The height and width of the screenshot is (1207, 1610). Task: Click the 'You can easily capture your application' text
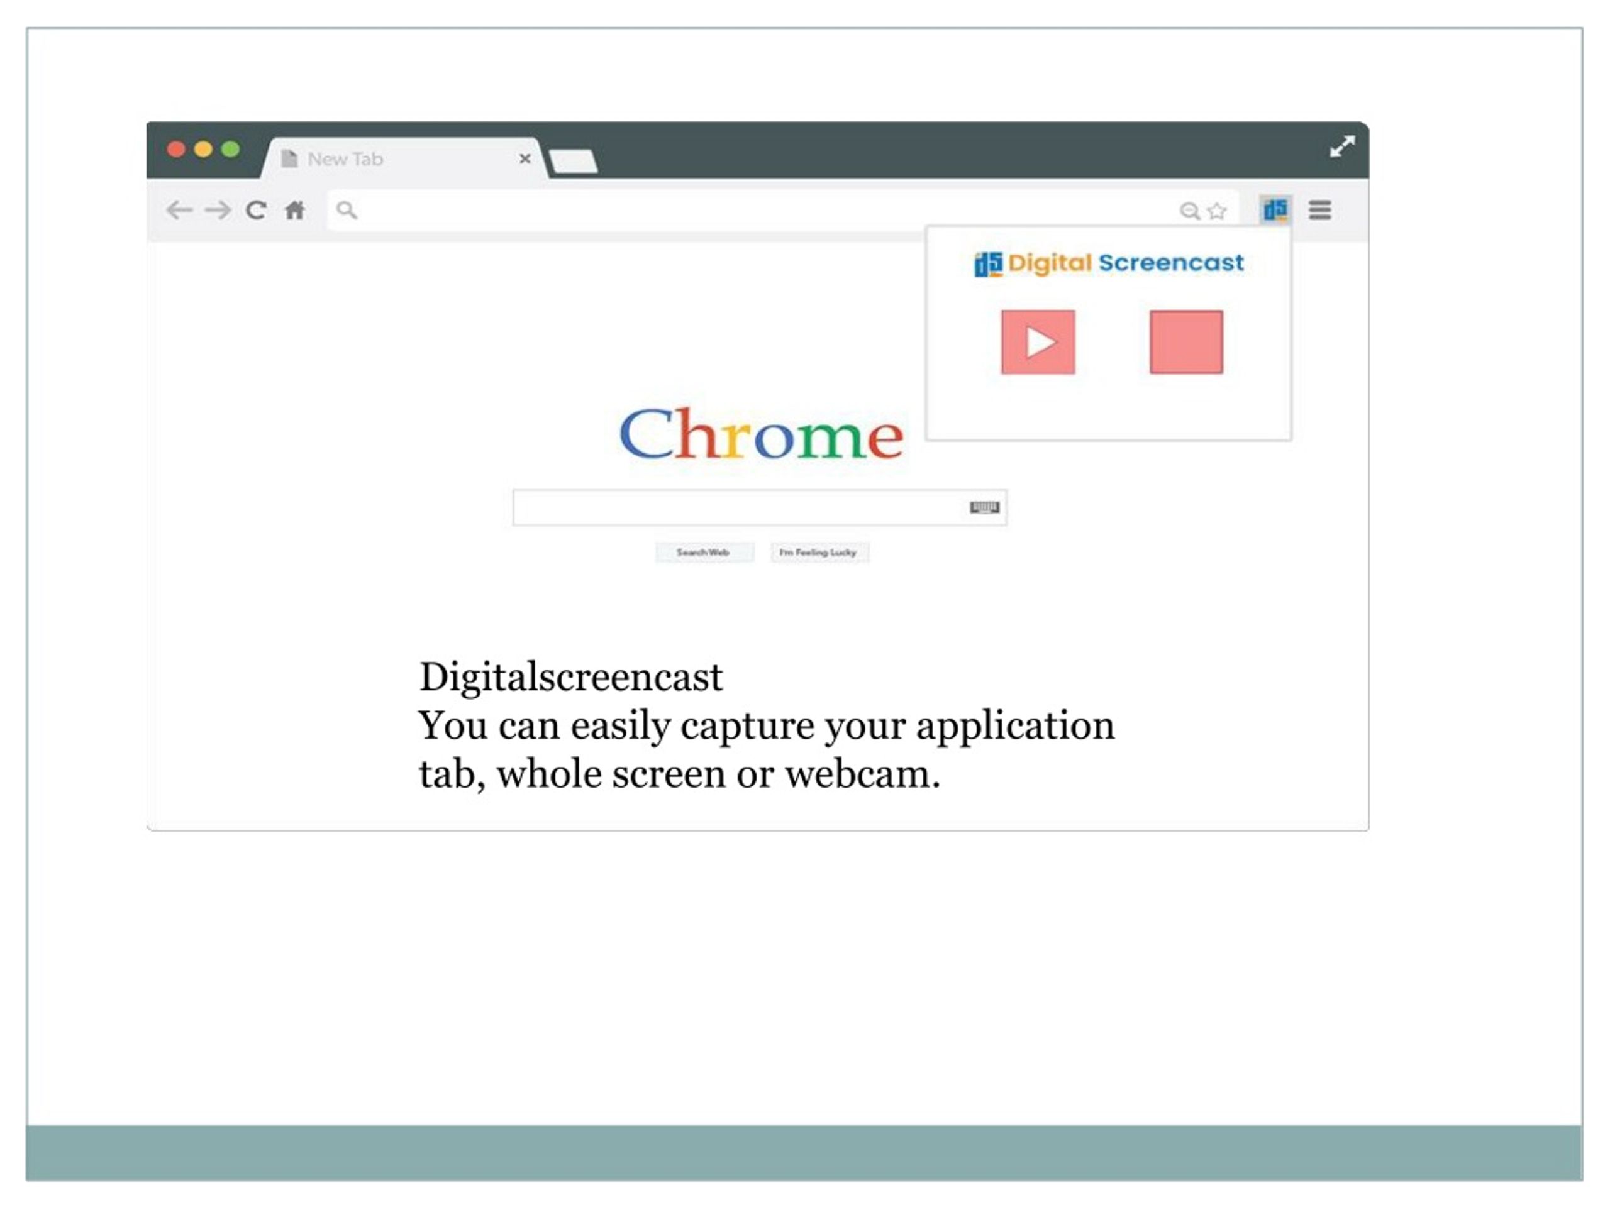(767, 726)
